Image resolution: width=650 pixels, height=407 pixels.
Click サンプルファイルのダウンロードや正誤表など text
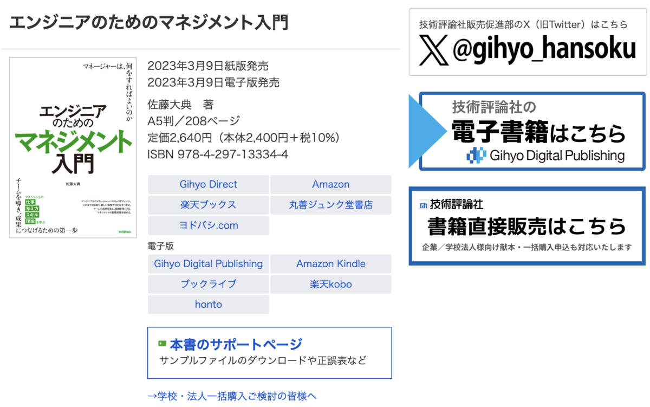coord(263,360)
